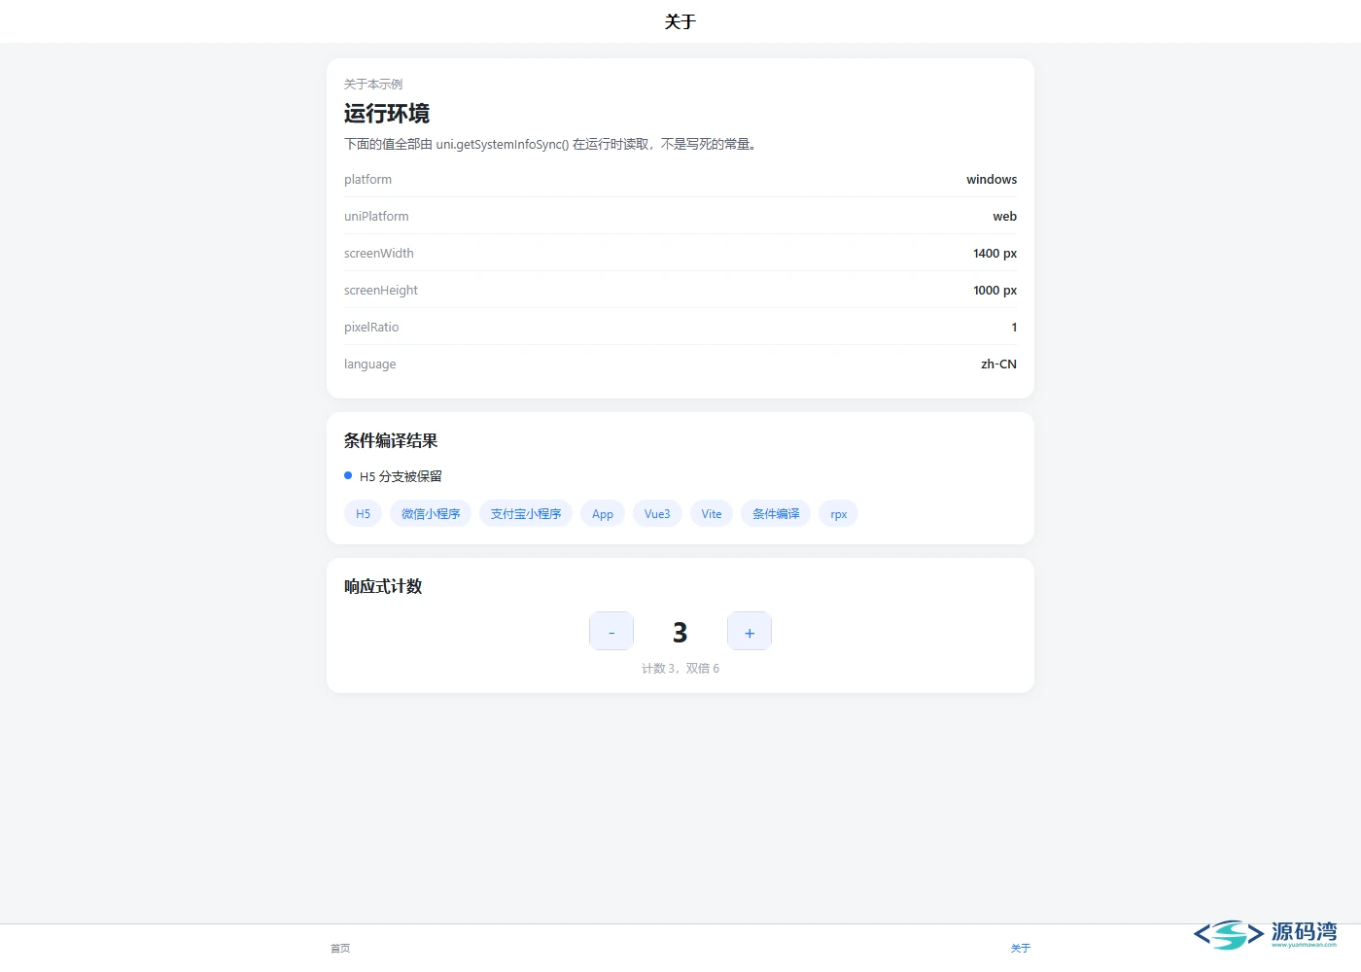Click the pixelRatio row label

(371, 327)
